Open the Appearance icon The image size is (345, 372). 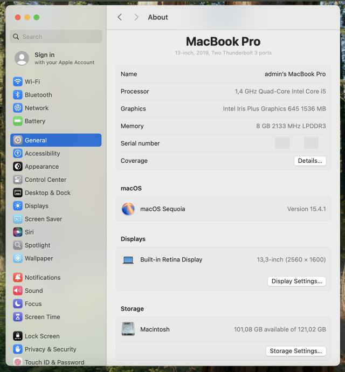[x=18, y=167]
